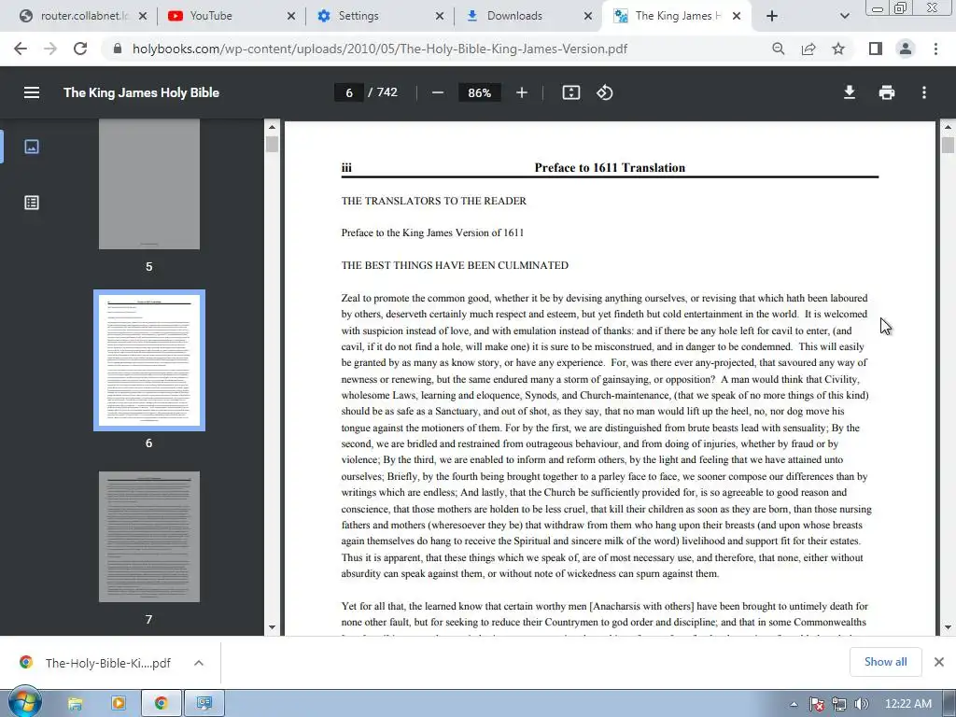Click the page number input field
The height and width of the screenshot is (717, 956).
pyautogui.click(x=349, y=92)
